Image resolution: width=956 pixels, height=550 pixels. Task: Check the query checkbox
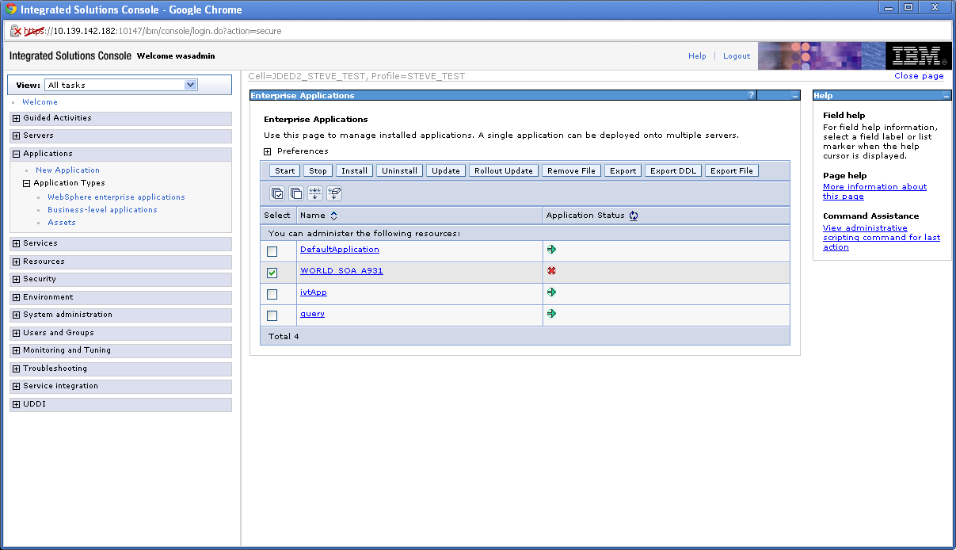(272, 315)
